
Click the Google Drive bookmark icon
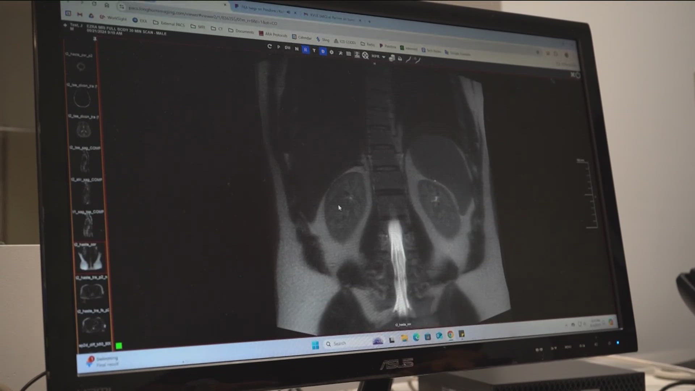click(91, 16)
